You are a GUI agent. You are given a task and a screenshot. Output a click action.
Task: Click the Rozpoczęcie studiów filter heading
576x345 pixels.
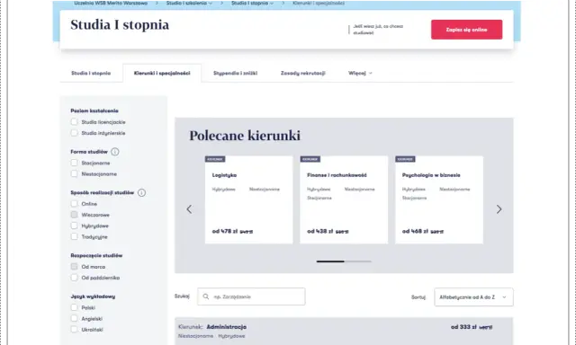tap(96, 255)
